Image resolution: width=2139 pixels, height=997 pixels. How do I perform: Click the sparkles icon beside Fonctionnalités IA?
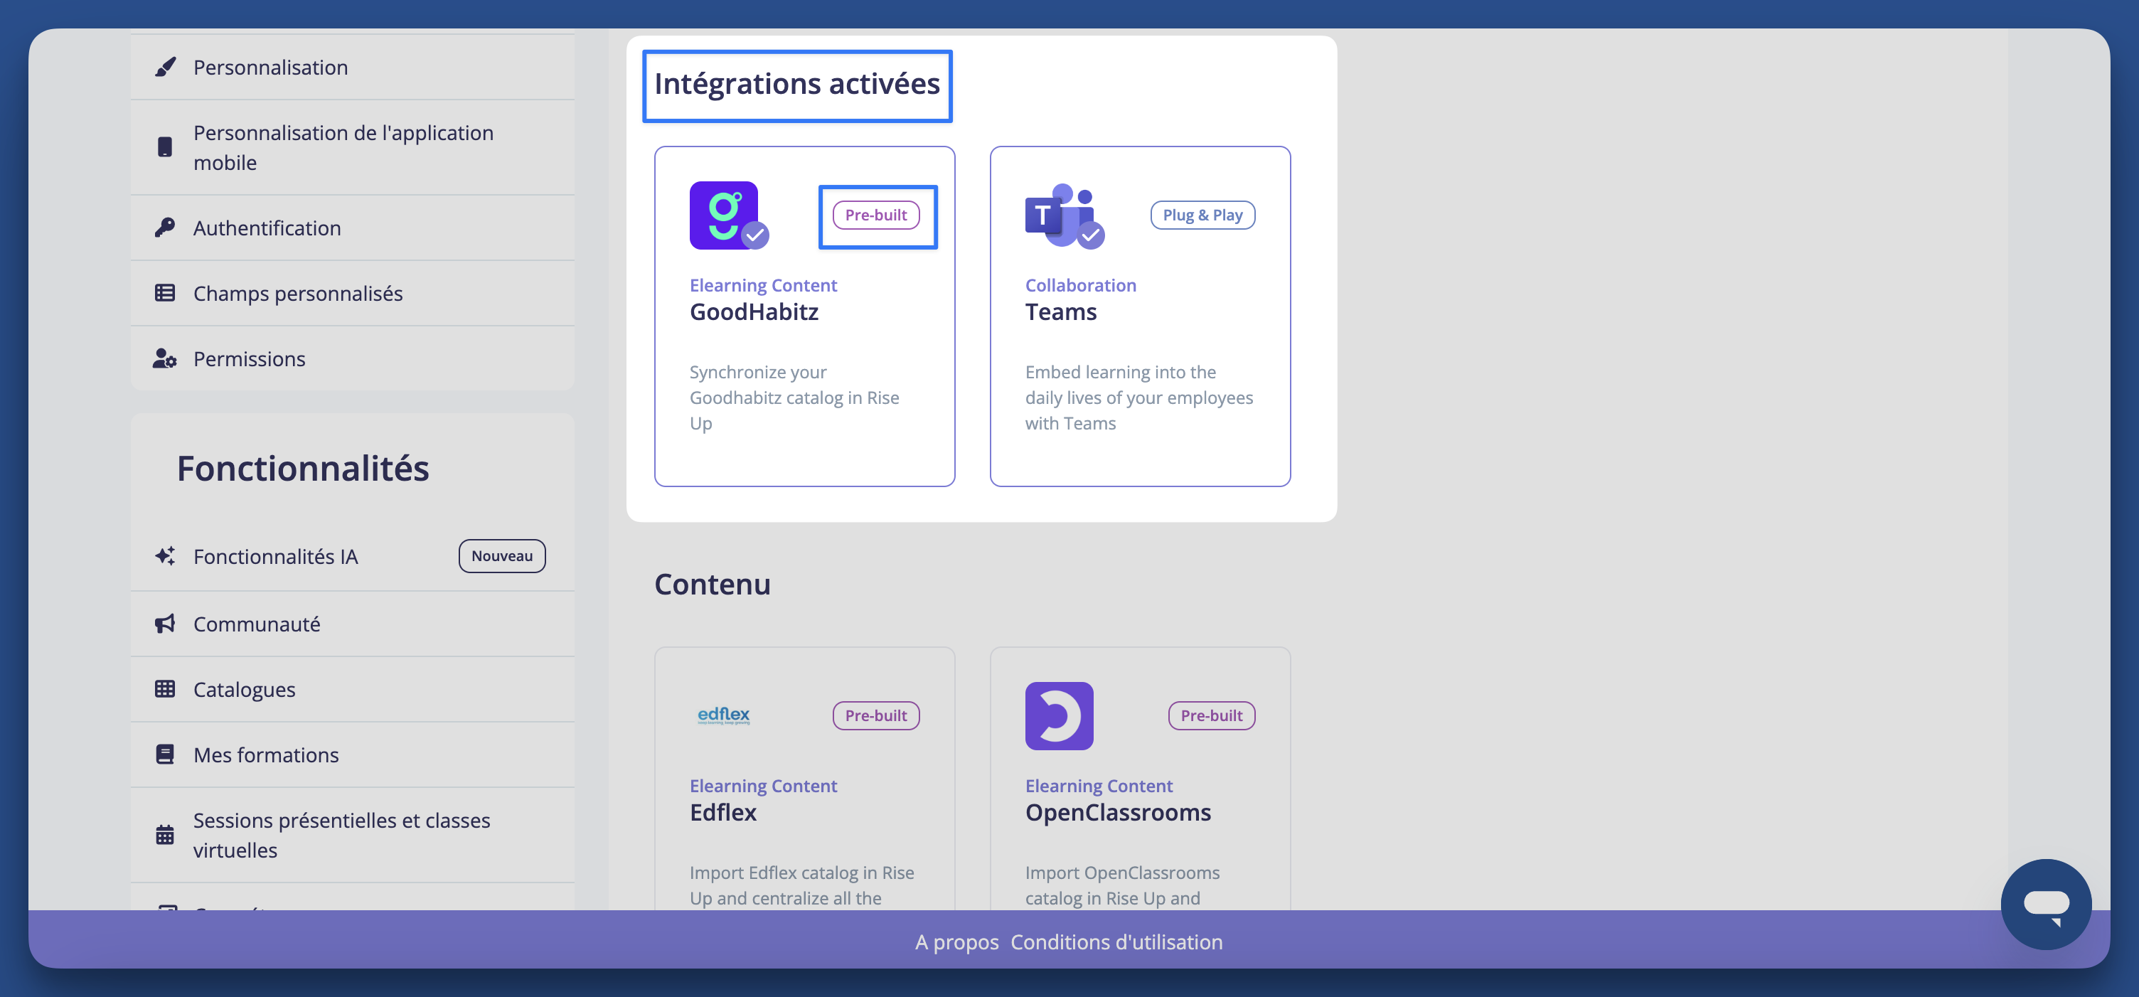pos(165,556)
